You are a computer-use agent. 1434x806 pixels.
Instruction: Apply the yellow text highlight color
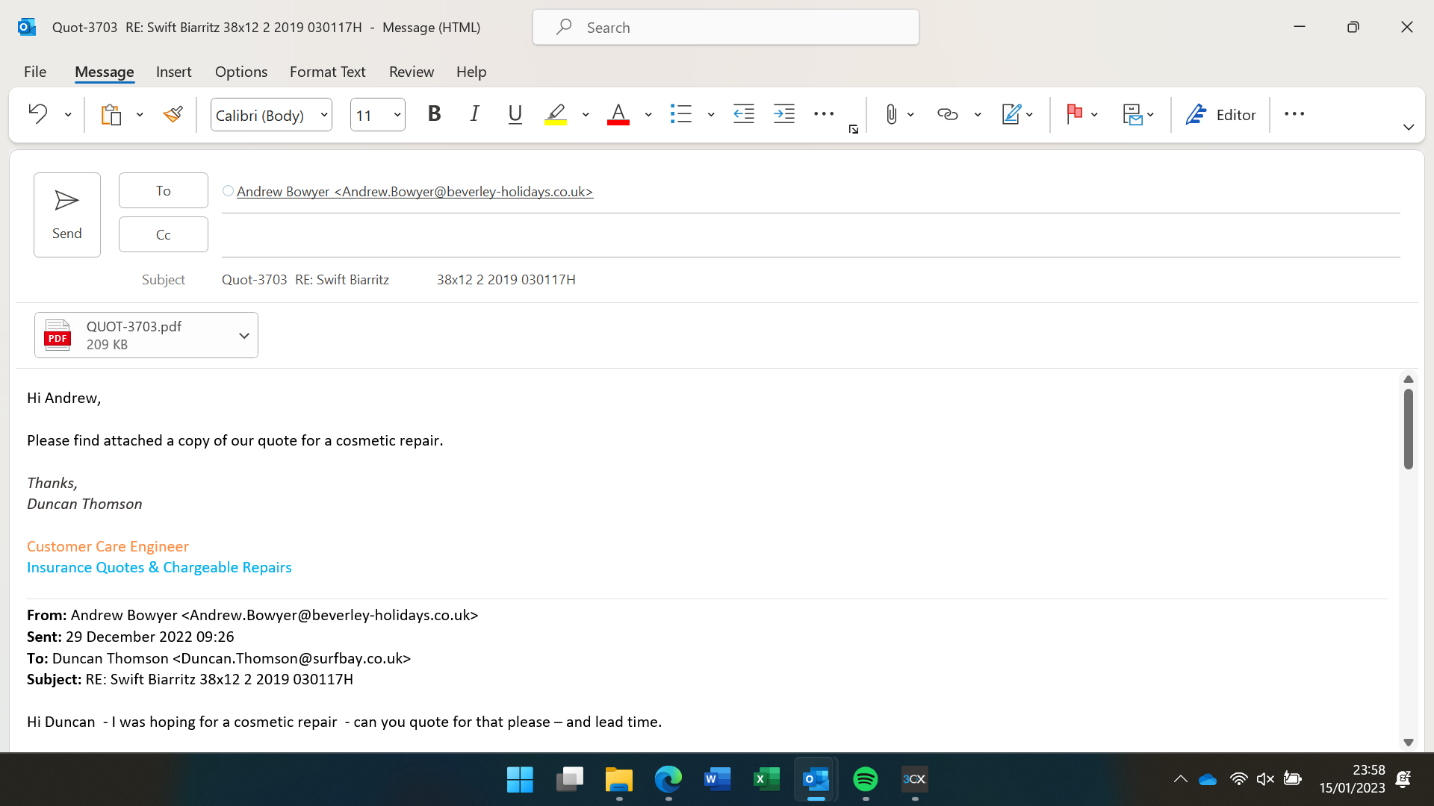pos(555,114)
